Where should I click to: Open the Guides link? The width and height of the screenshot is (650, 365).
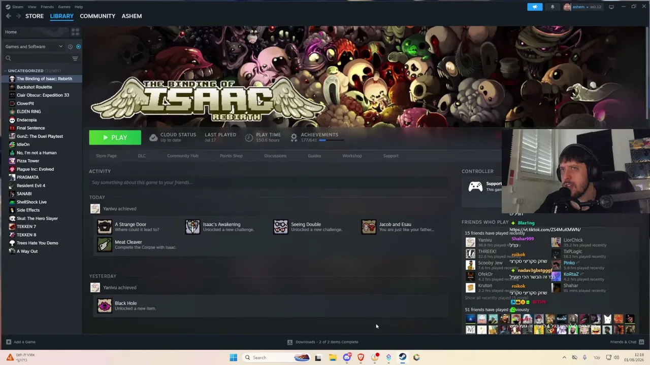click(314, 156)
